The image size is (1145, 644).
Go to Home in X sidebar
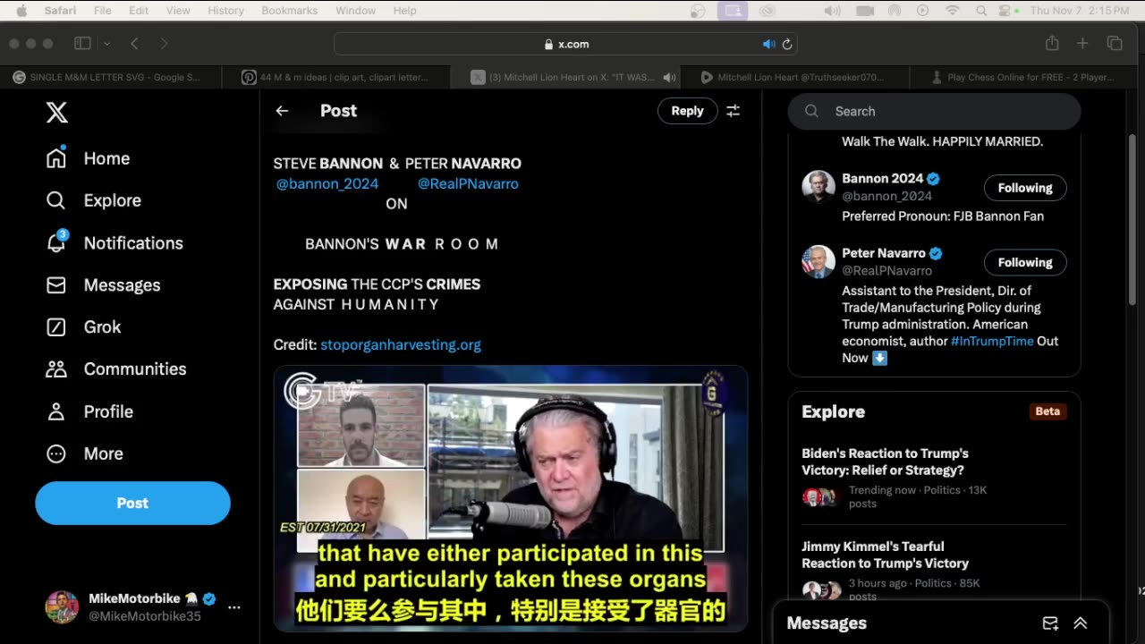pyautogui.click(x=89, y=158)
